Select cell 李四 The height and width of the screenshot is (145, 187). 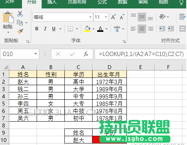(x=23, y=104)
